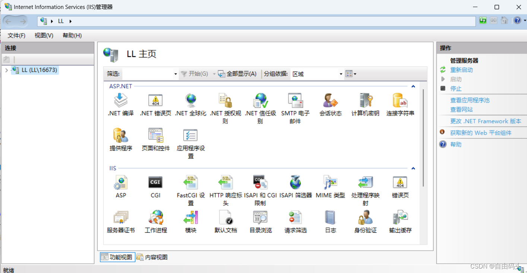The height and width of the screenshot is (273, 527).
Task: Open the 文件(F) menu
Action: click(16, 35)
